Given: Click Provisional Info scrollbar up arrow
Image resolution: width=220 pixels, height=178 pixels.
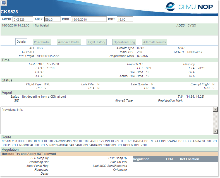Looking at the screenshot, I should (215, 110).
